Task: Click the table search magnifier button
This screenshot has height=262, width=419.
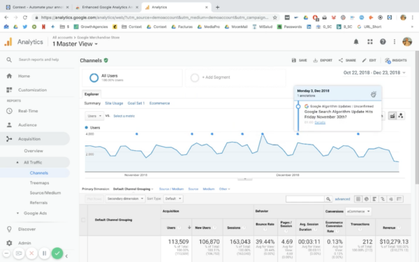Action: pos(328,199)
